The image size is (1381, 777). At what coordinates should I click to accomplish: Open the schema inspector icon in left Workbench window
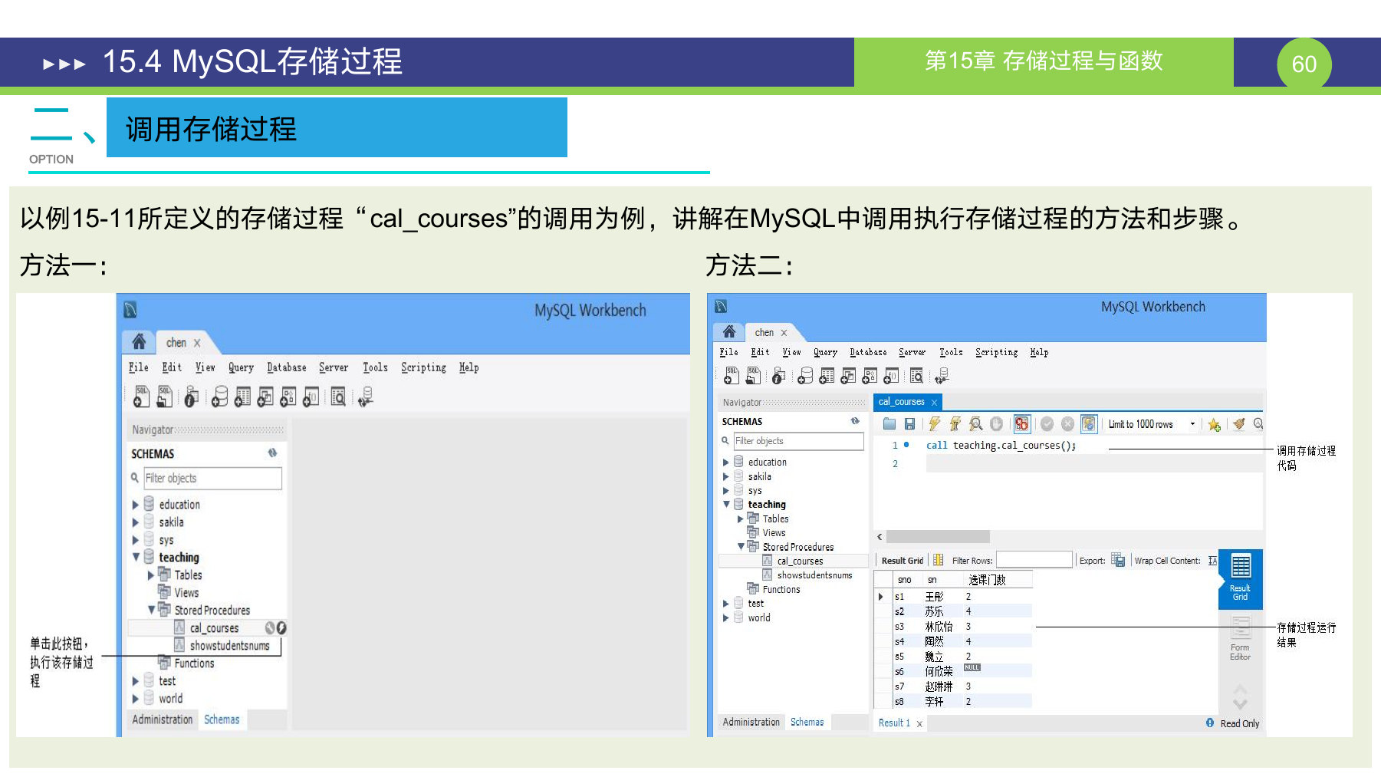pyautogui.click(x=191, y=396)
